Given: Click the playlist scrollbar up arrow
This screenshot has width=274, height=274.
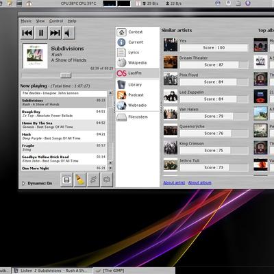Looking at the screenshot, I should coord(110,93).
